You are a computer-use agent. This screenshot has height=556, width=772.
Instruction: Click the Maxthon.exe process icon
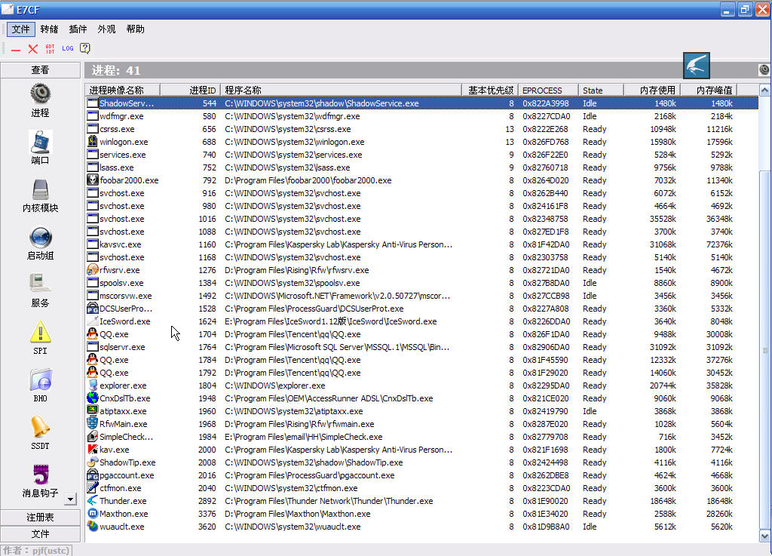click(92, 513)
